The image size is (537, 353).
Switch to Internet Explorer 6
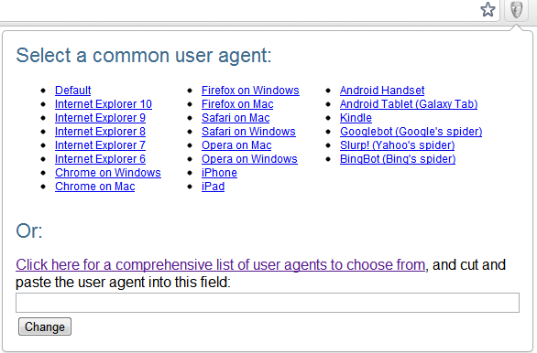click(101, 159)
